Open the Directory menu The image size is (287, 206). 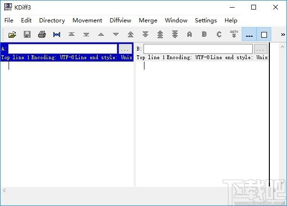pyautogui.click(x=52, y=21)
